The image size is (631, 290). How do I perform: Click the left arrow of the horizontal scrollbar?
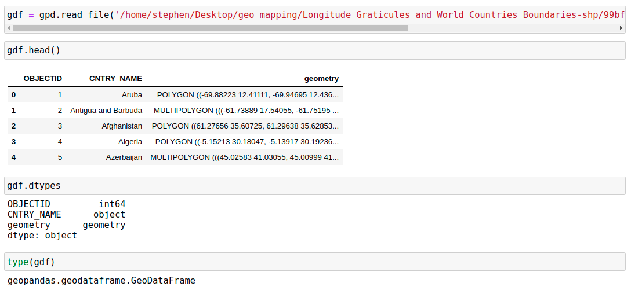point(9,28)
